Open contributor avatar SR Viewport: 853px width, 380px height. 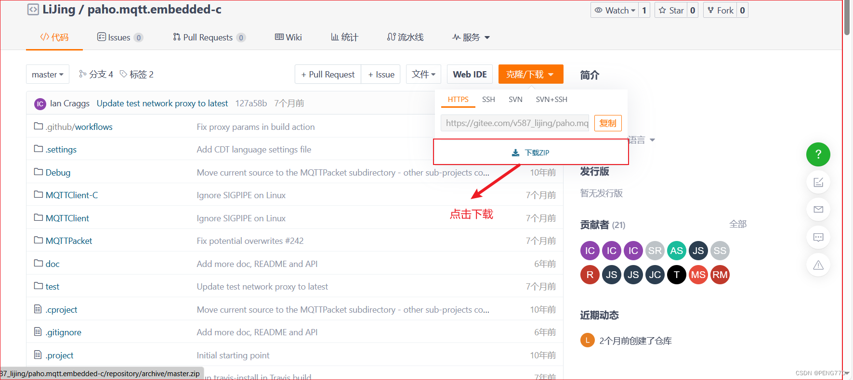655,251
